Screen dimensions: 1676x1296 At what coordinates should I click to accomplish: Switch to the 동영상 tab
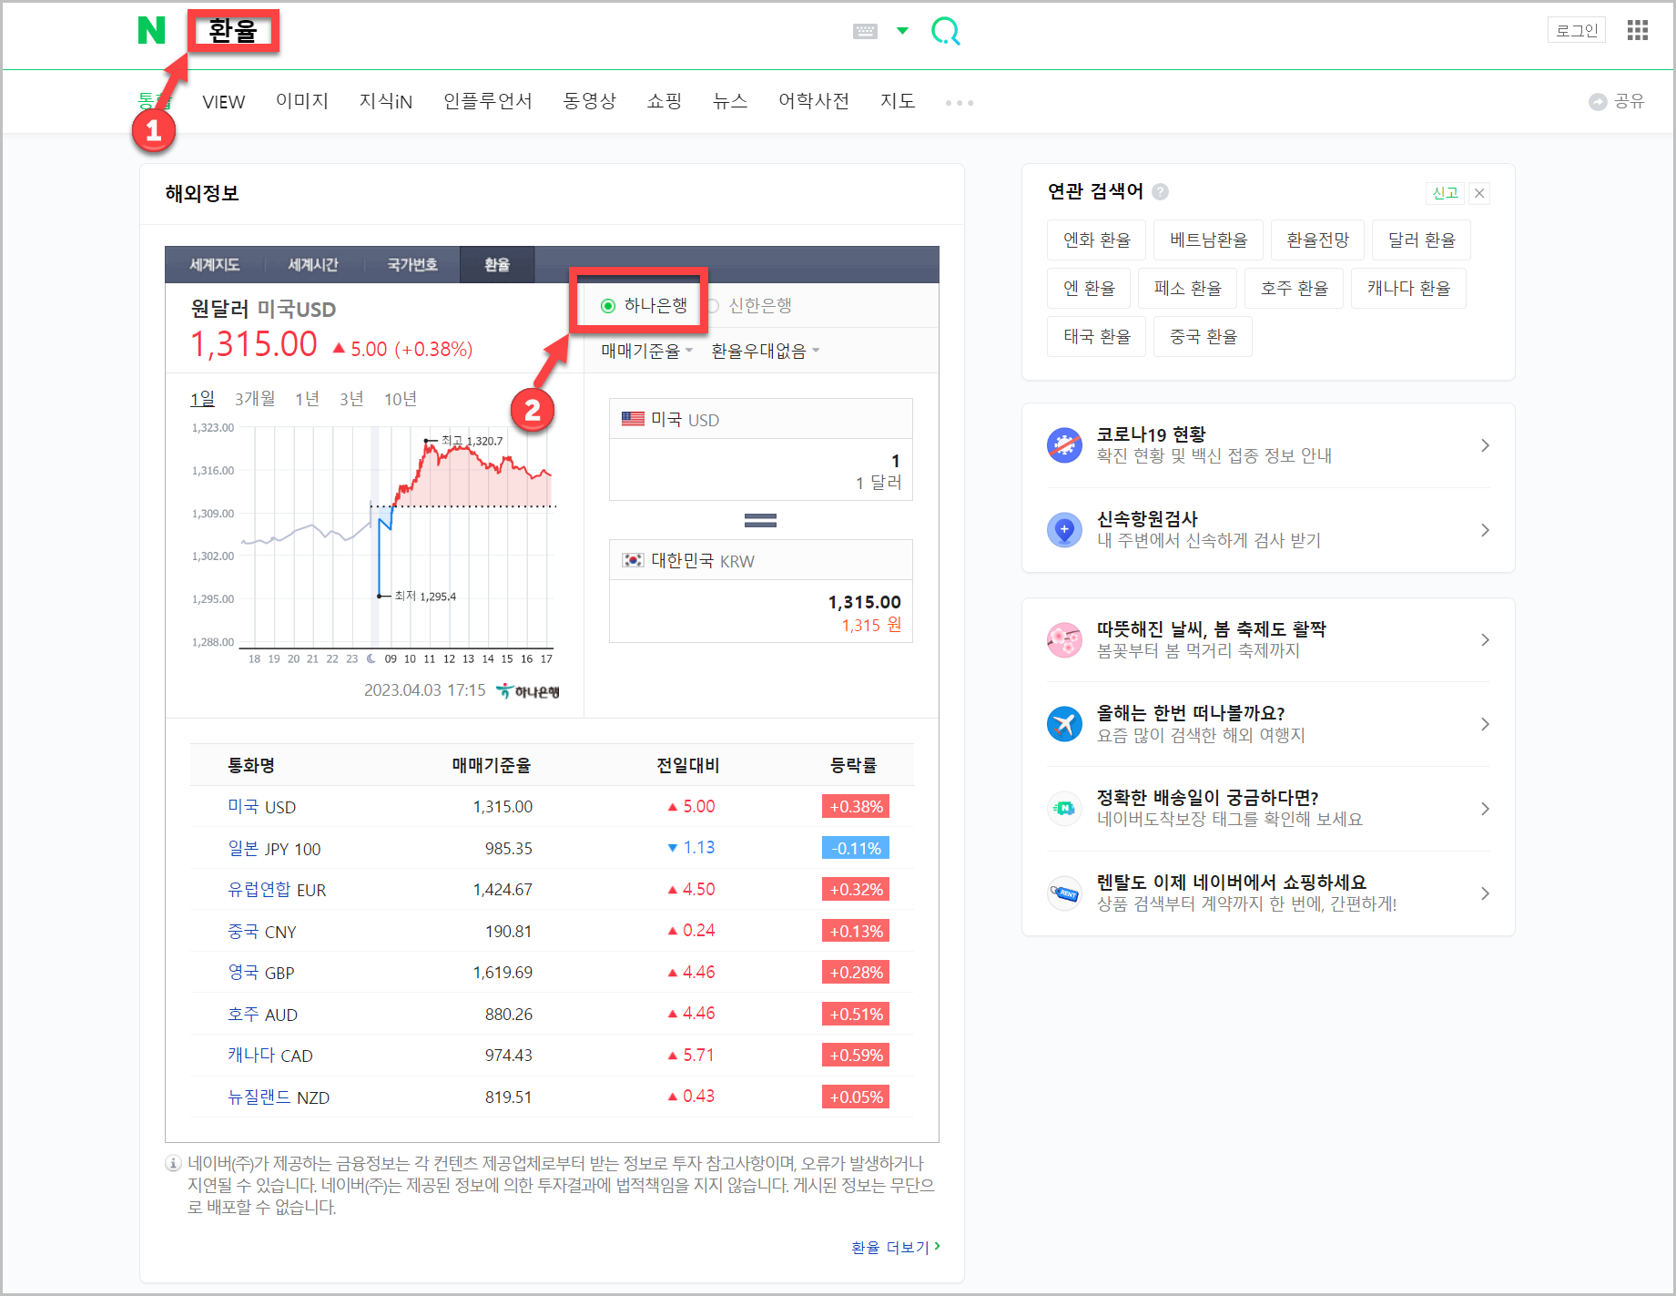590,101
